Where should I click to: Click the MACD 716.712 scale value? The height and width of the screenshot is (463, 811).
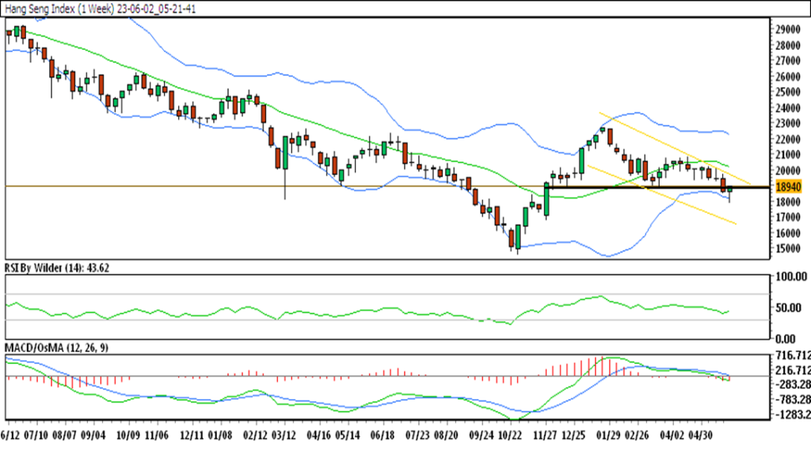coord(793,355)
